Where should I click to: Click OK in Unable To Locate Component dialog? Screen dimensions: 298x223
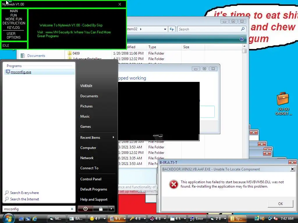(280, 204)
